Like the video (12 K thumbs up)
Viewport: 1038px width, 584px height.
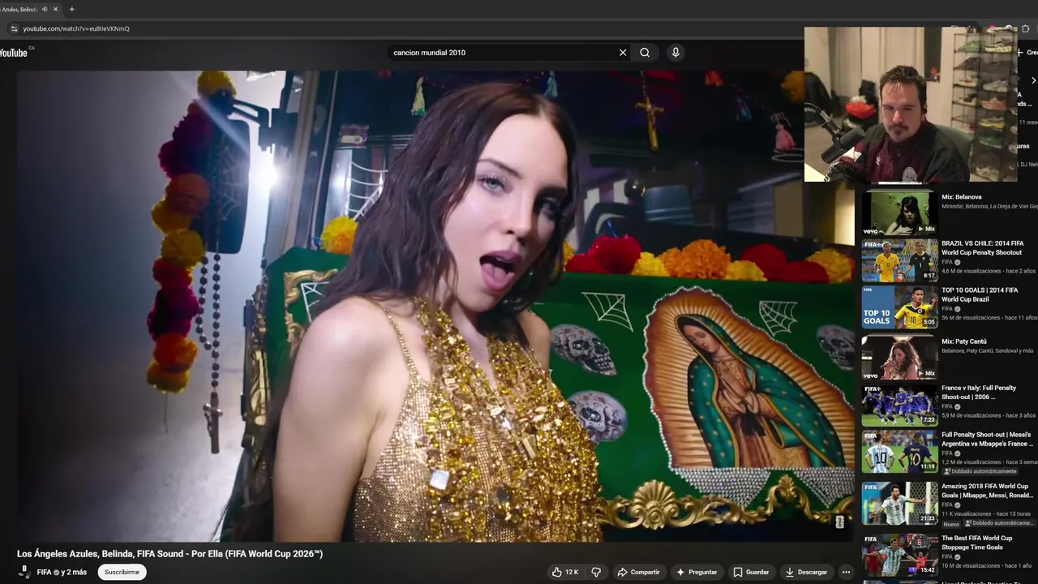565,572
